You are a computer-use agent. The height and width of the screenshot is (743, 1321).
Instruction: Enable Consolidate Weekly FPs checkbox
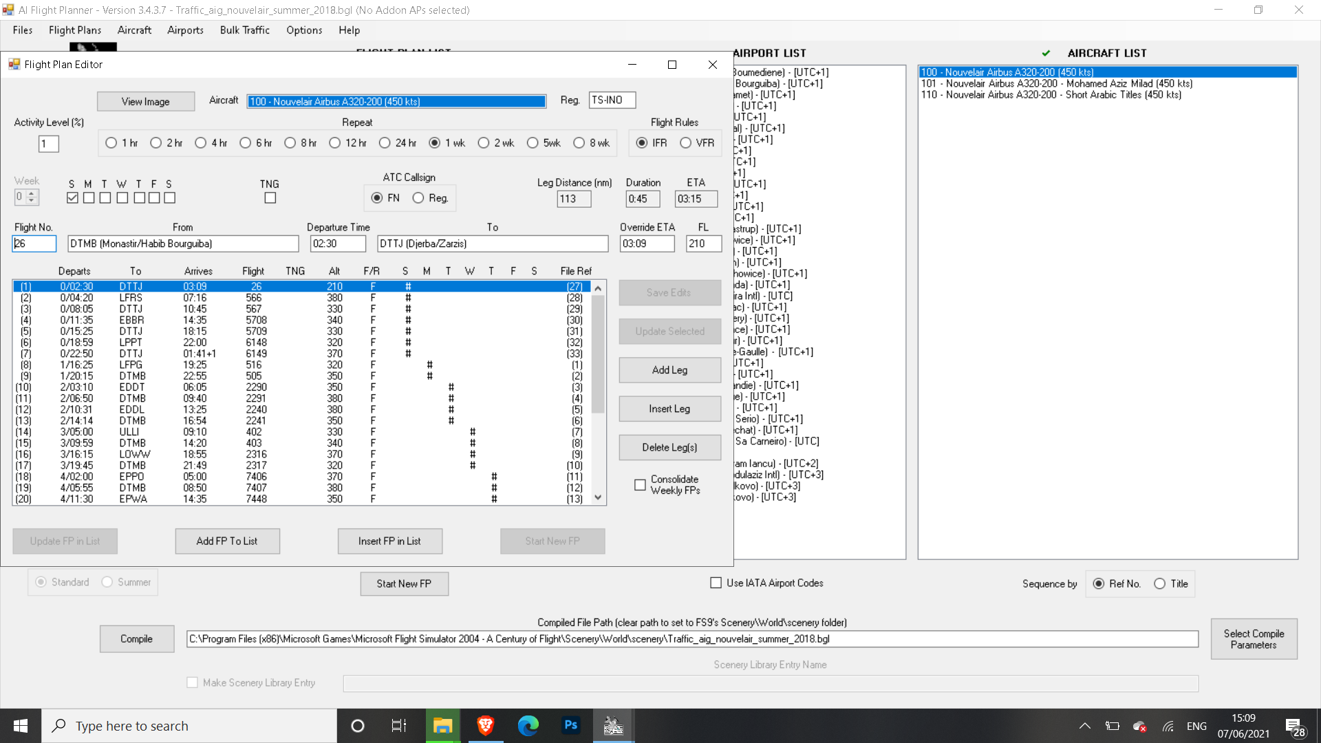pos(640,485)
